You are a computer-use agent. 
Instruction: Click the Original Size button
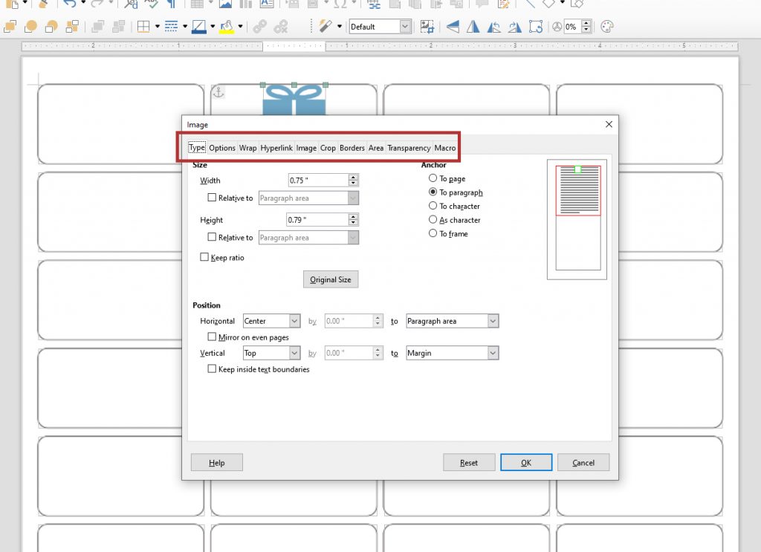point(331,279)
